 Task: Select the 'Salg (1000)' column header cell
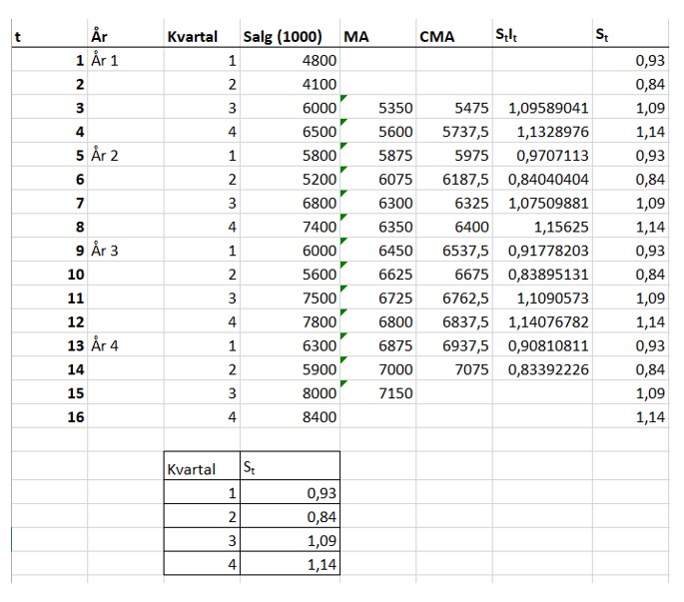click(x=283, y=37)
